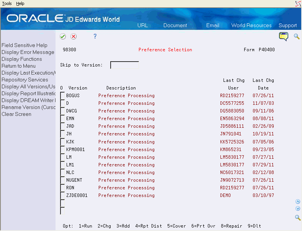Image resolution: width=302 pixels, height=231 pixels.
Task: Select Field Sensitive Help in sidebar
Action: pyautogui.click(x=24, y=45)
